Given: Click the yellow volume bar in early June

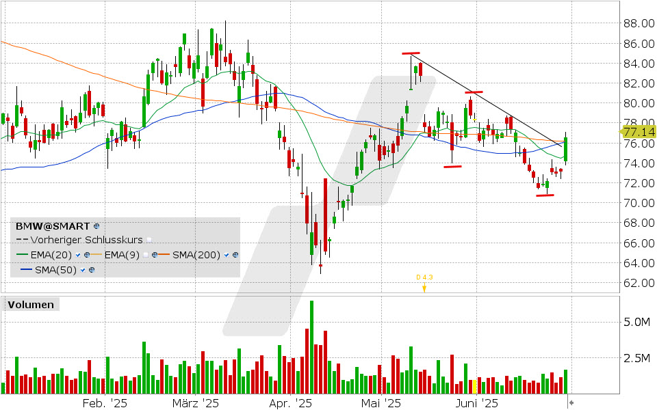Looking at the screenshot, I should [475, 387].
